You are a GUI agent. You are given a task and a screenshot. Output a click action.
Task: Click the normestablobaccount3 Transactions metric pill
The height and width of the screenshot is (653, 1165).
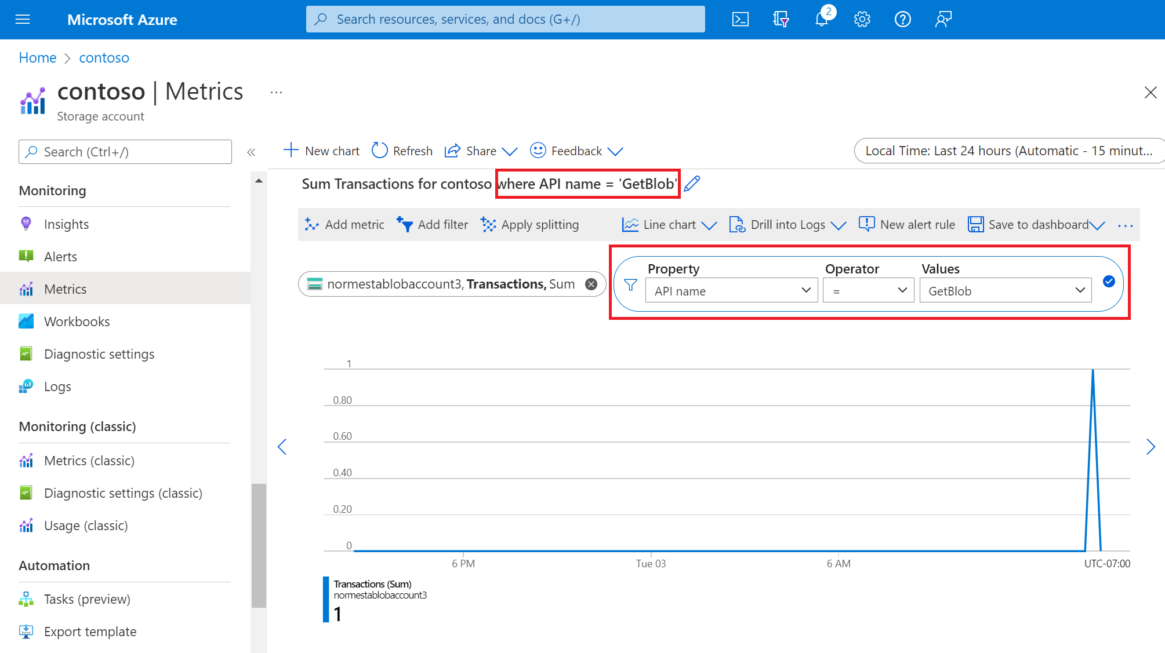[451, 284]
